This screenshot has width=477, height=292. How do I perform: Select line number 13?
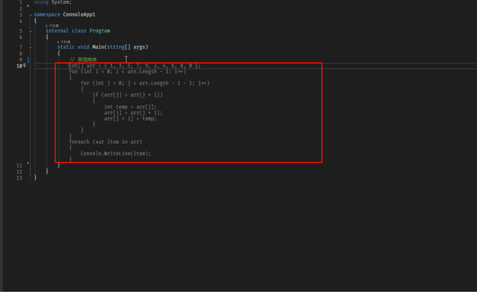click(19, 178)
